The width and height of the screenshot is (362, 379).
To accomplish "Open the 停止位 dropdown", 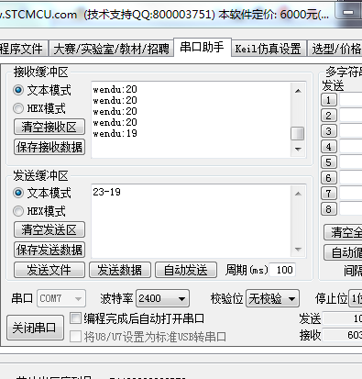I will pos(356,298).
